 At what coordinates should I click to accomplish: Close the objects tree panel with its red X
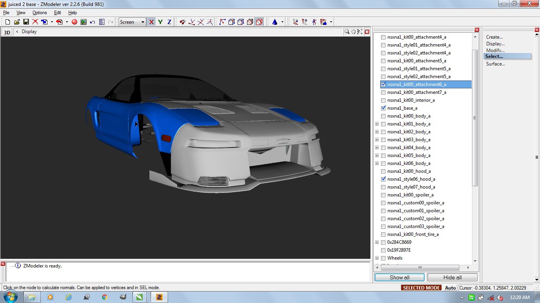477,30
